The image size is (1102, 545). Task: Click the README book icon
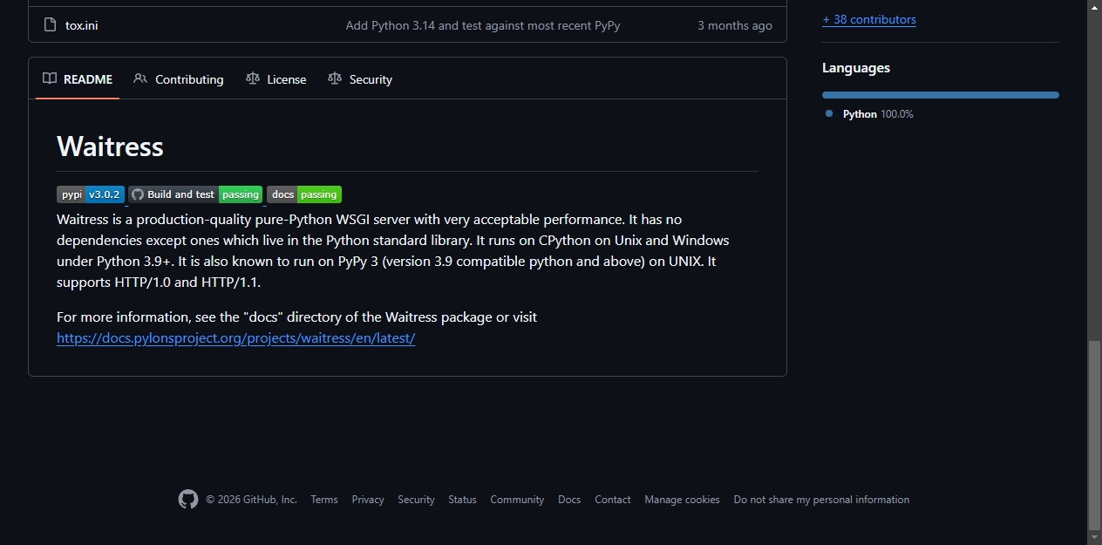(50, 78)
